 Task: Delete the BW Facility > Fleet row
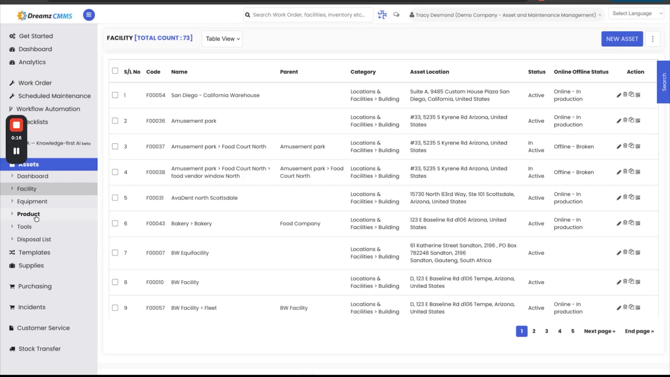point(625,307)
